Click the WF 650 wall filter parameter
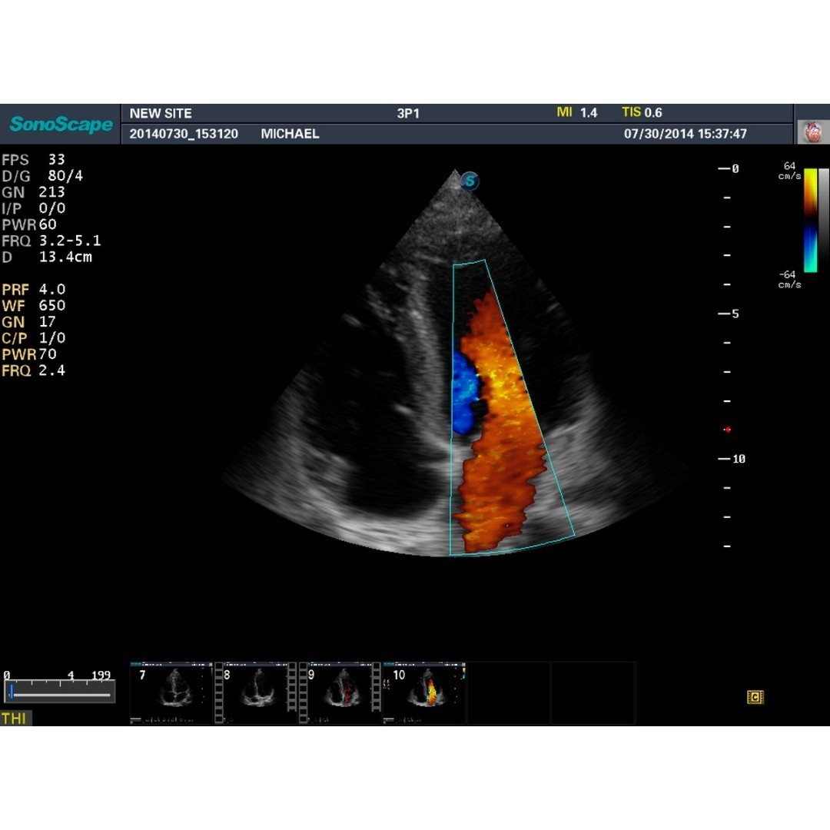Image resolution: width=830 pixels, height=830 pixels. pyautogui.click(x=33, y=305)
